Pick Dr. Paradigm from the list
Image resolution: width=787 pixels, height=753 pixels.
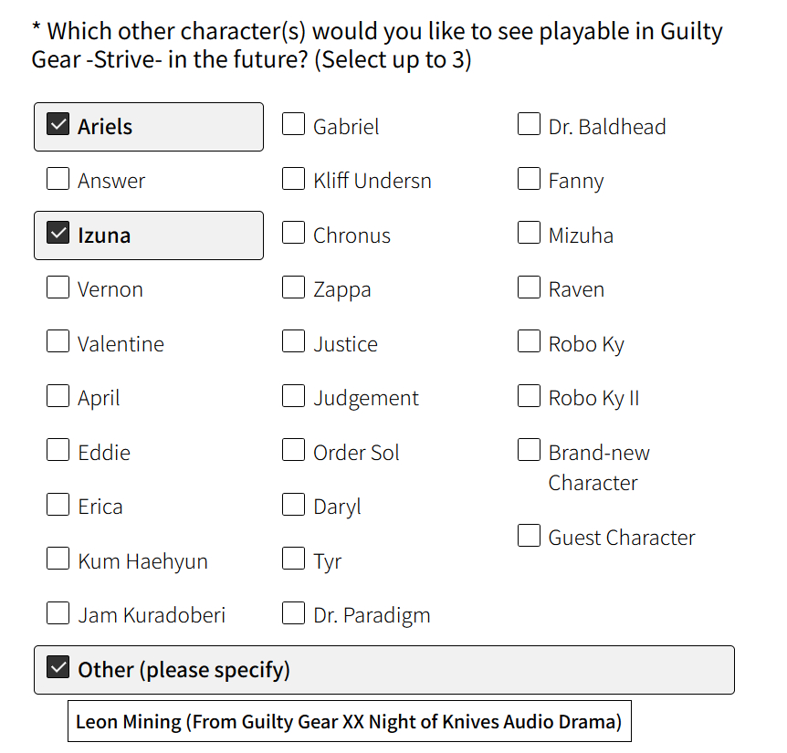click(x=294, y=613)
